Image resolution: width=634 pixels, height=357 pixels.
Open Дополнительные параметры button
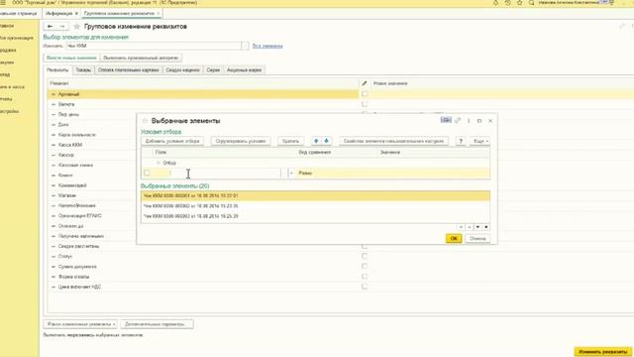(157, 324)
